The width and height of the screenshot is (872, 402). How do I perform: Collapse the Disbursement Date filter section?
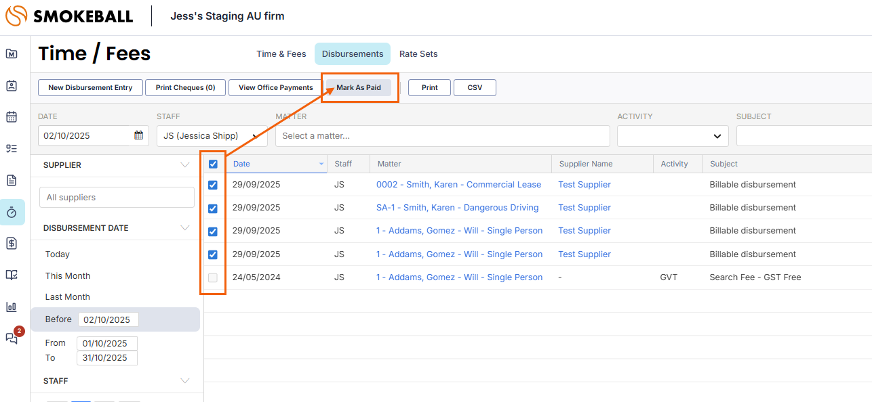tap(184, 228)
